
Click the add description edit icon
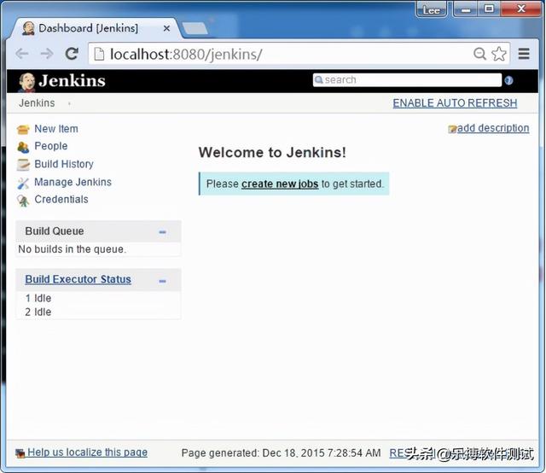452,129
